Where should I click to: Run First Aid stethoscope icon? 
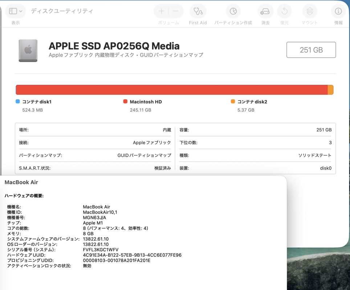click(x=198, y=11)
